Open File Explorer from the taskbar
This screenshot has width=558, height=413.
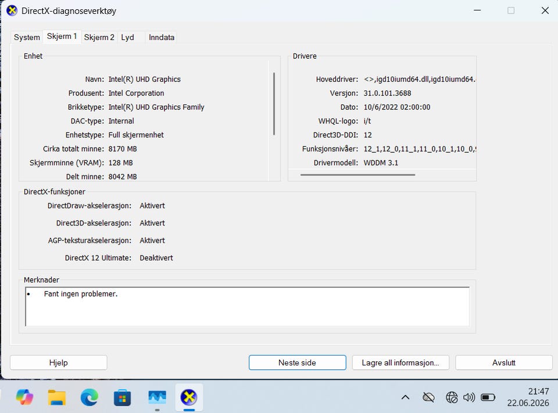pos(57,397)
